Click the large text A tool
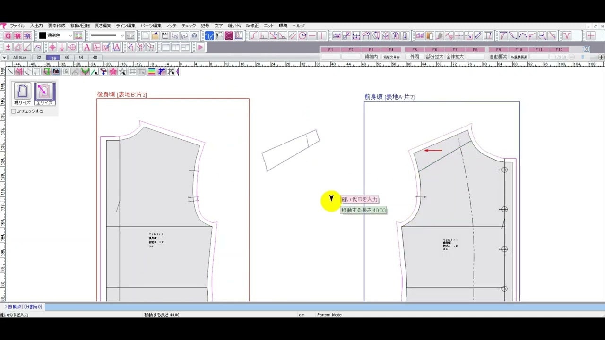Image resolution: width=605 pixels, height=340 pixels. click(86, 47)
